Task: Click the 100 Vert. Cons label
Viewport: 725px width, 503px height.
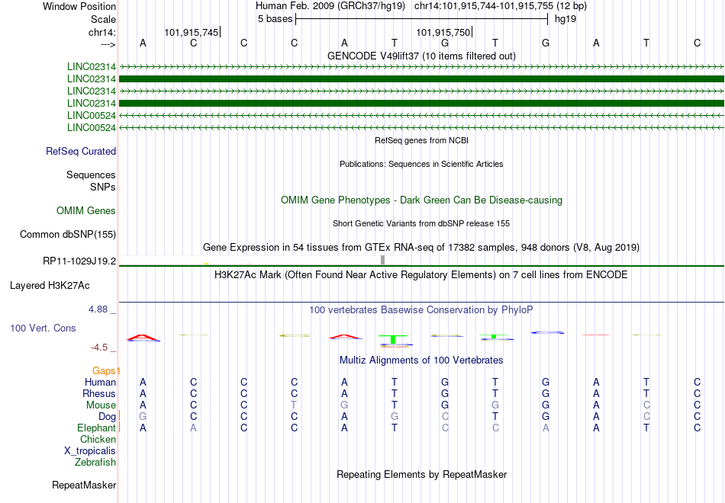Action: tap(43, 328)
